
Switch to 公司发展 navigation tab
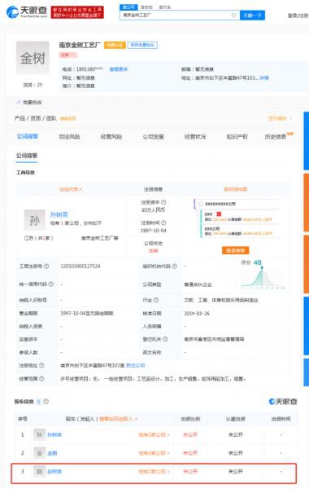[x=153, y=137]
